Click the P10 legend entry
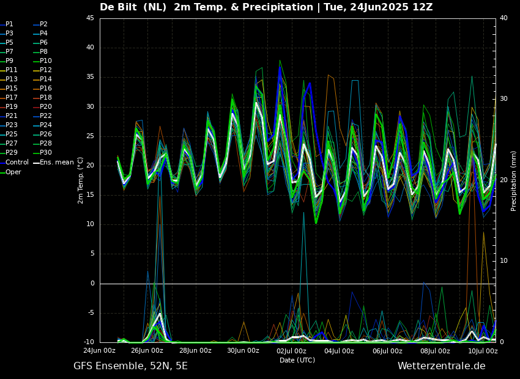 click(46, 61)
